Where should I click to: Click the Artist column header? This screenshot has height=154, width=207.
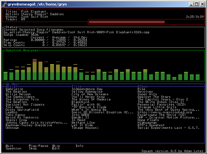click(11, 87)
